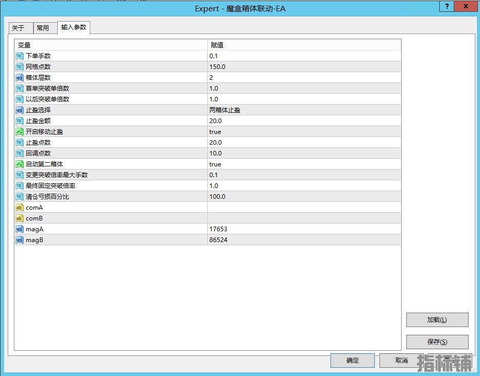Toggle the 开启移动止盈 true value

coord(304,131)
